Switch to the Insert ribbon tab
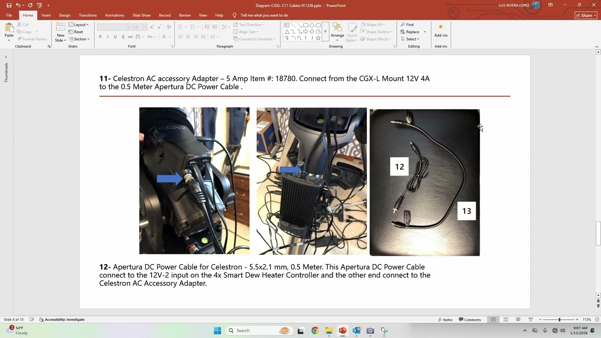601x338 pixels. 46,15
